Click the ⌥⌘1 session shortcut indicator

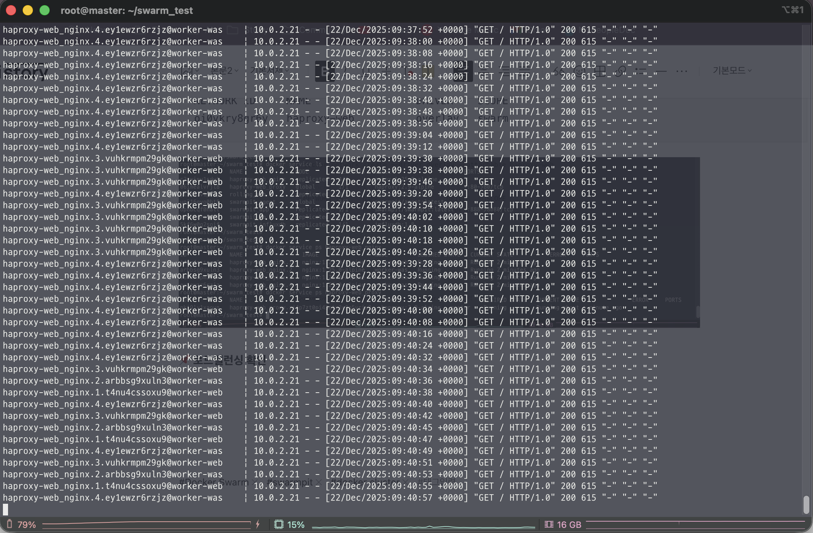pyautogui.click(x=793, y=10)
